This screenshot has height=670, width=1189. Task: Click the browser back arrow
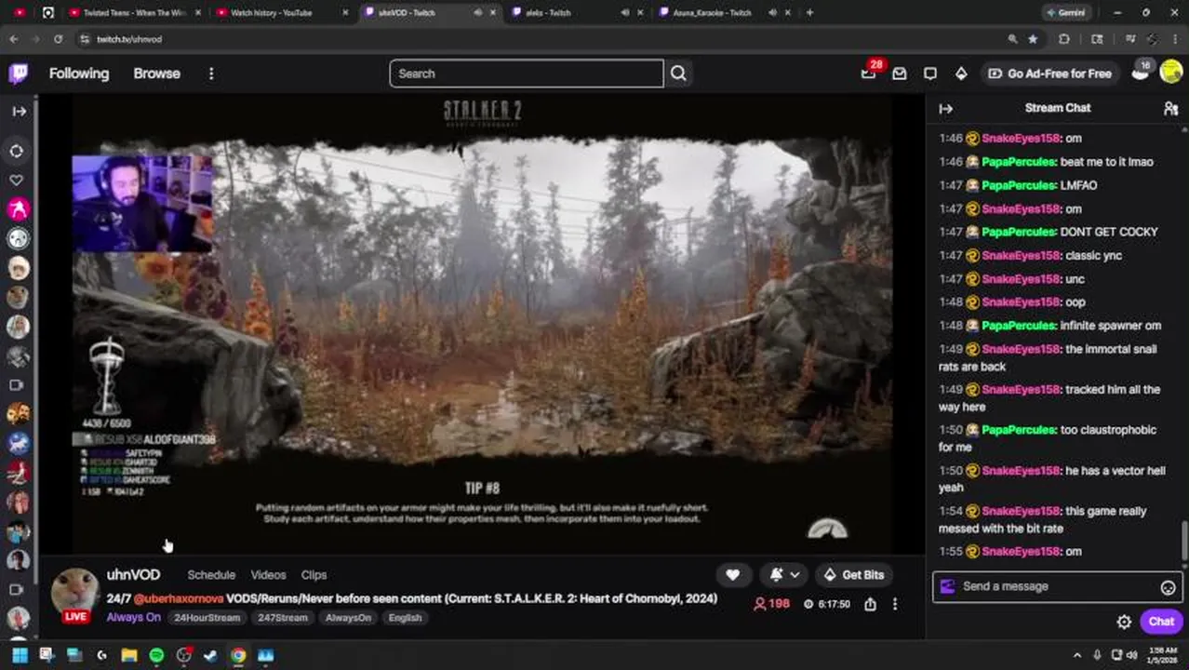[13, 39]
